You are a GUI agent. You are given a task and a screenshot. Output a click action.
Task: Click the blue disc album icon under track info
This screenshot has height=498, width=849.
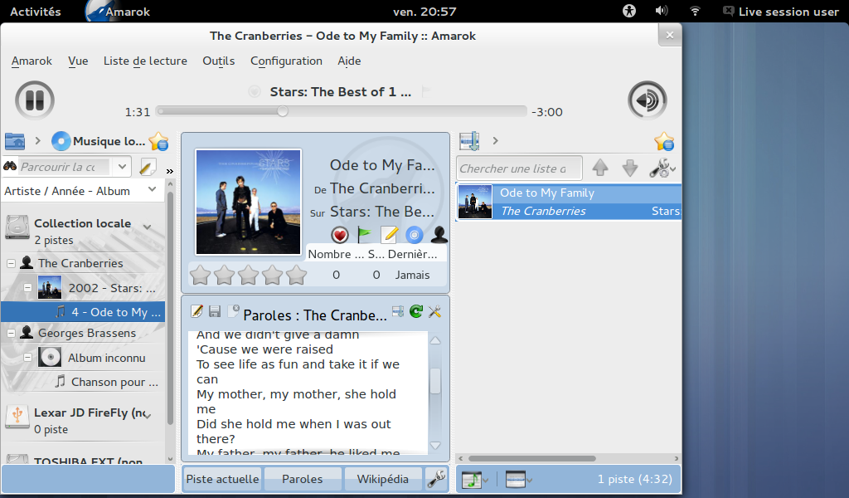tap(415, 235)
